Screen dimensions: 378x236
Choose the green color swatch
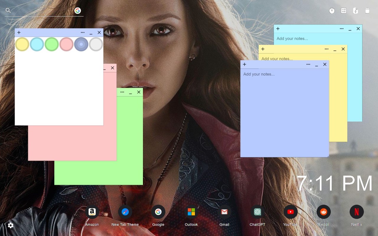click(52, 44)
